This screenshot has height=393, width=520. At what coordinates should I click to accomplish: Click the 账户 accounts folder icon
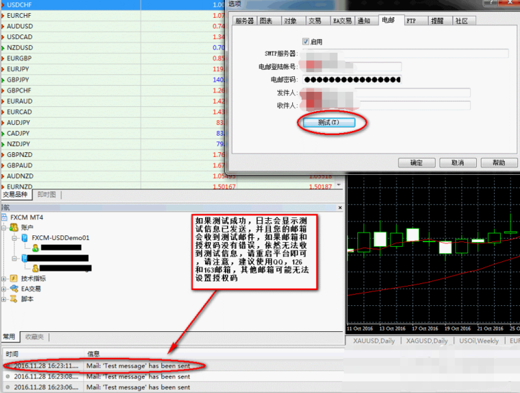(14, 228)
